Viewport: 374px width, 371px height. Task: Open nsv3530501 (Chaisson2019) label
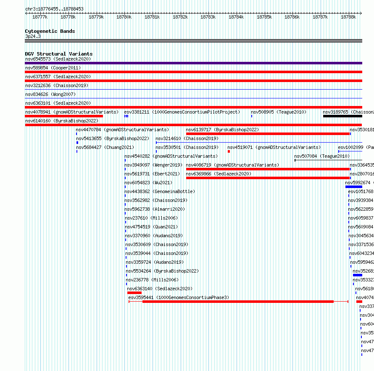[x=187, y=147]
